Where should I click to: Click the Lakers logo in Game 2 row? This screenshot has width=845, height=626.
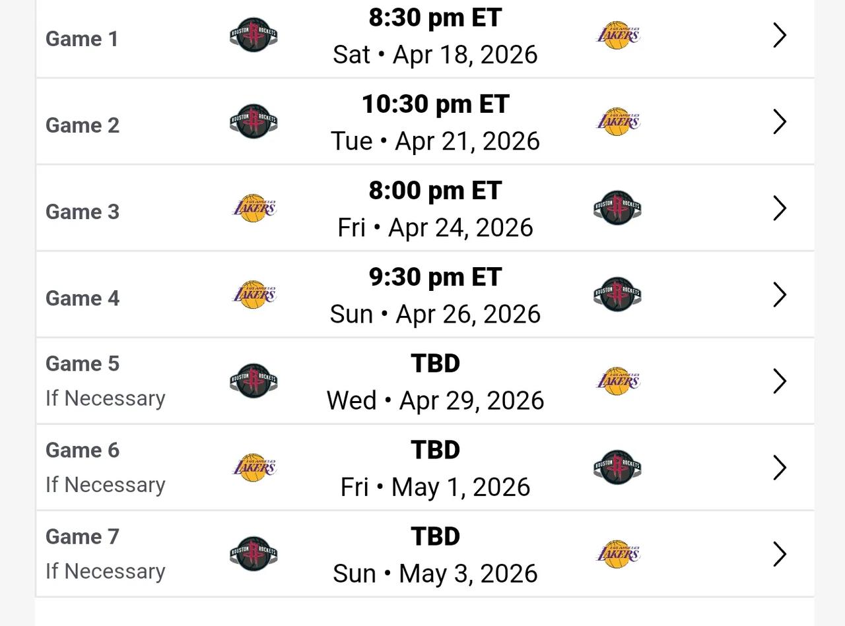tap(618, 121)
